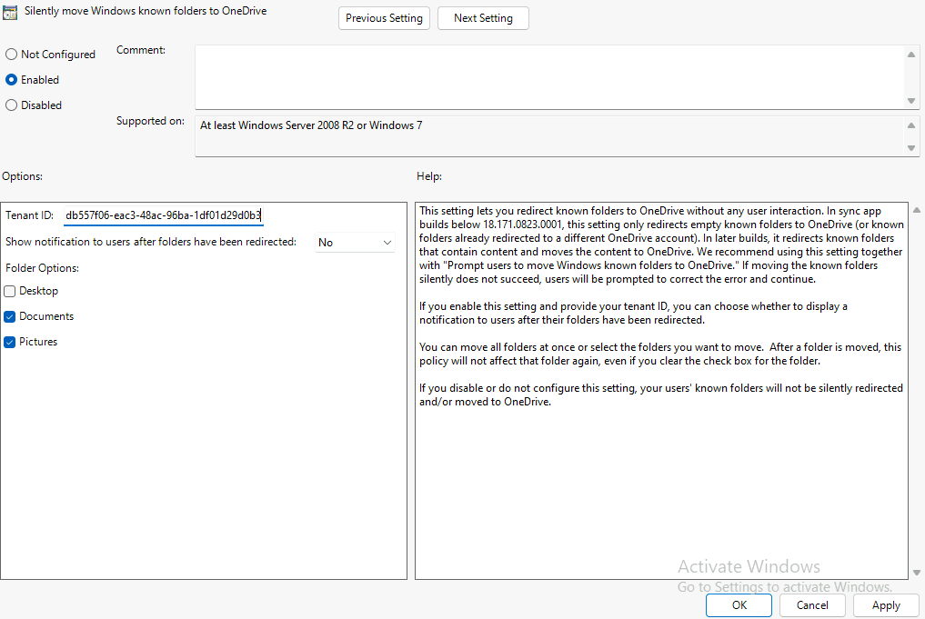Click the 'At least Windows Server 2008 R2' text
The image size is (925, 619).
311,125
